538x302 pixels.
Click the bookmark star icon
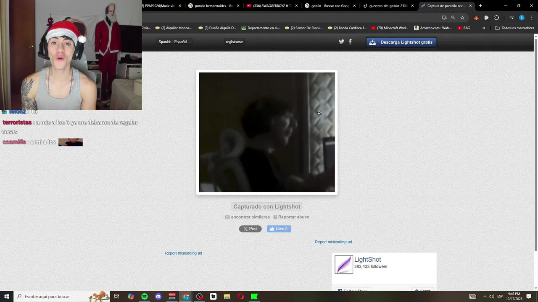click(x=462, y=18)
